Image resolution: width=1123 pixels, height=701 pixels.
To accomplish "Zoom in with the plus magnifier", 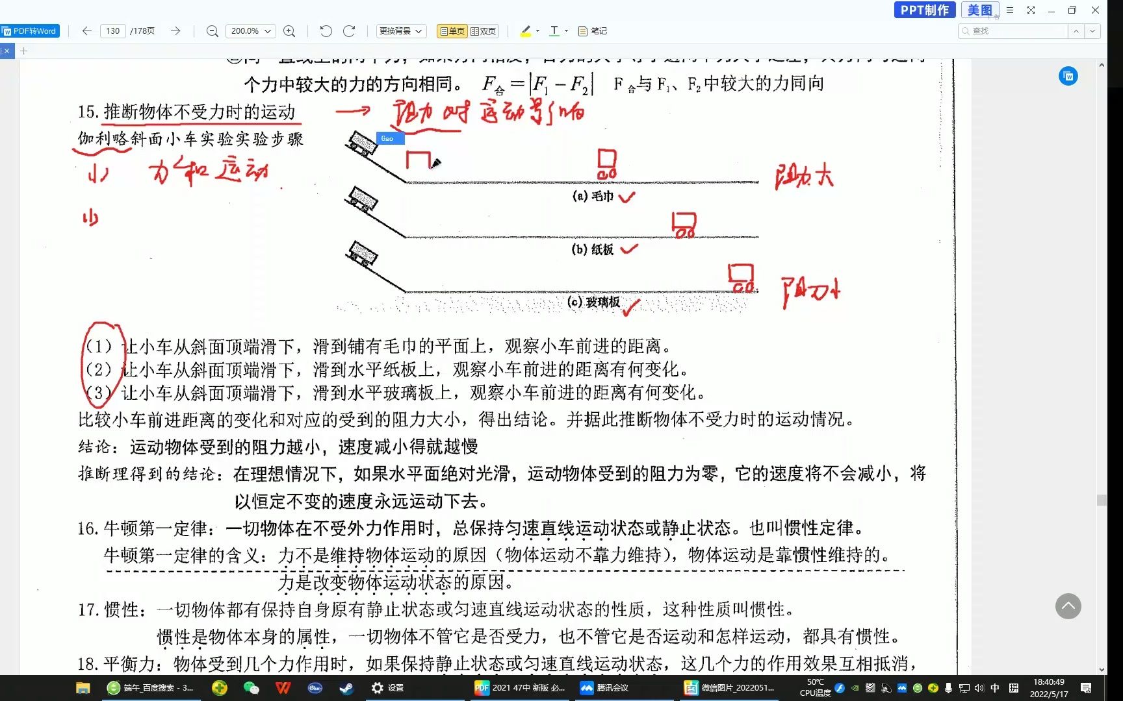I will [x=289, y=31].
